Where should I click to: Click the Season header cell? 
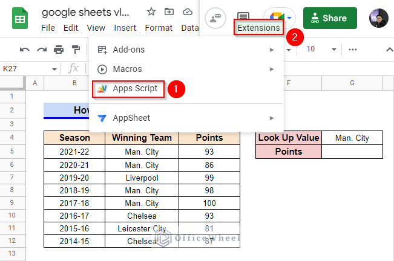coord(74,138)
